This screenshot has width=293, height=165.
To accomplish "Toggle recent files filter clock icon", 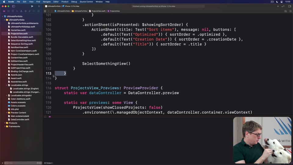I will point(38,163).
